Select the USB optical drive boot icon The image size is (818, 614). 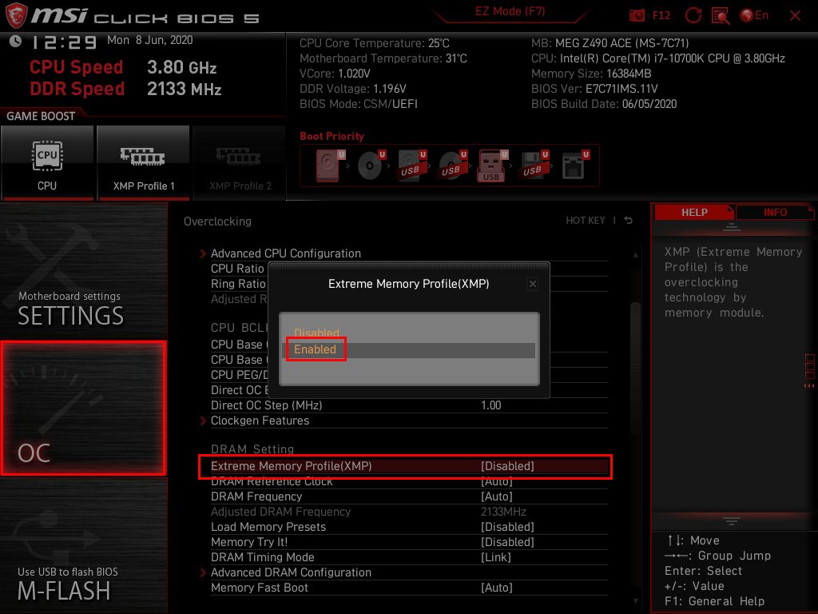453,165
